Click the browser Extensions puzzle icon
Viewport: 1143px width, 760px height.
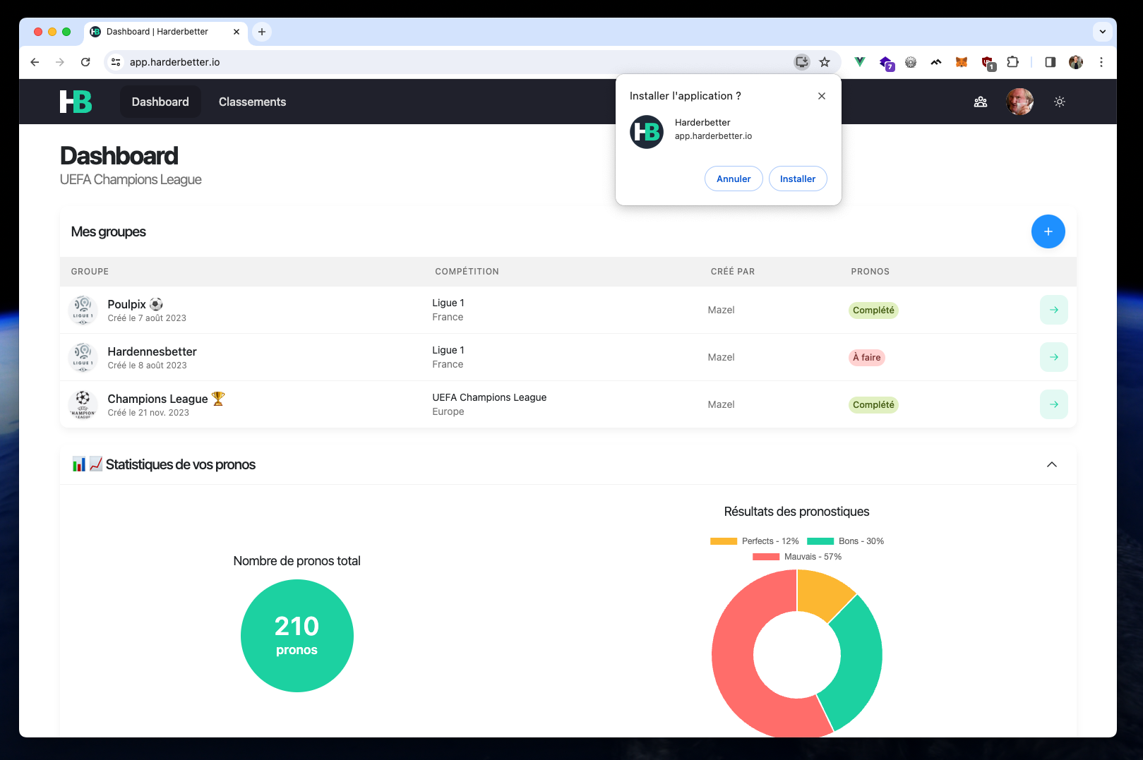point(1012,62)
